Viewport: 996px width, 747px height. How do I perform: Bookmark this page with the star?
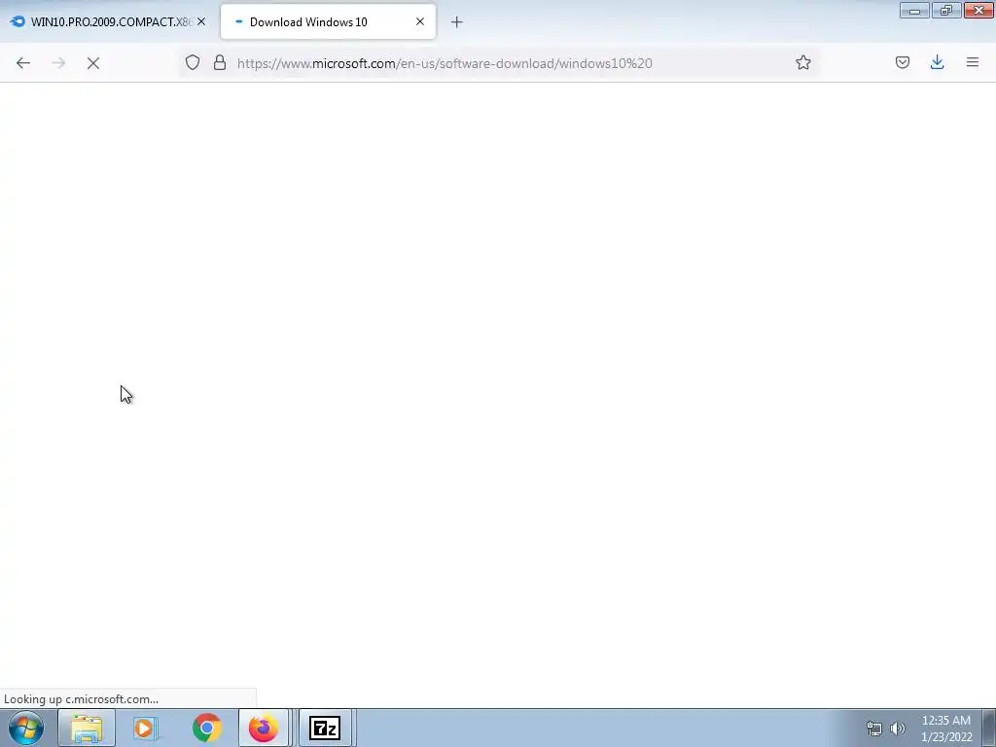click(x=802, y=62)
